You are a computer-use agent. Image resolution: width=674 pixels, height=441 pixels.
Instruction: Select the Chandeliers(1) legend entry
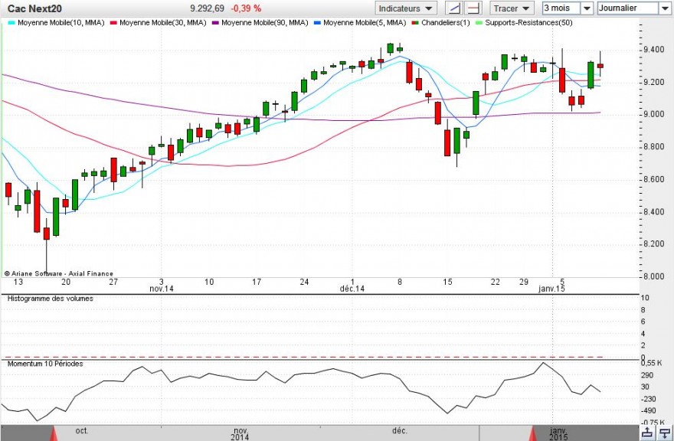click(441, 23)
